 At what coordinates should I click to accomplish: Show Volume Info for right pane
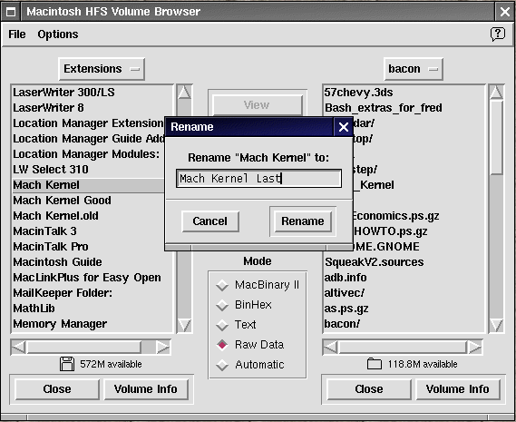tap(457, 389)
